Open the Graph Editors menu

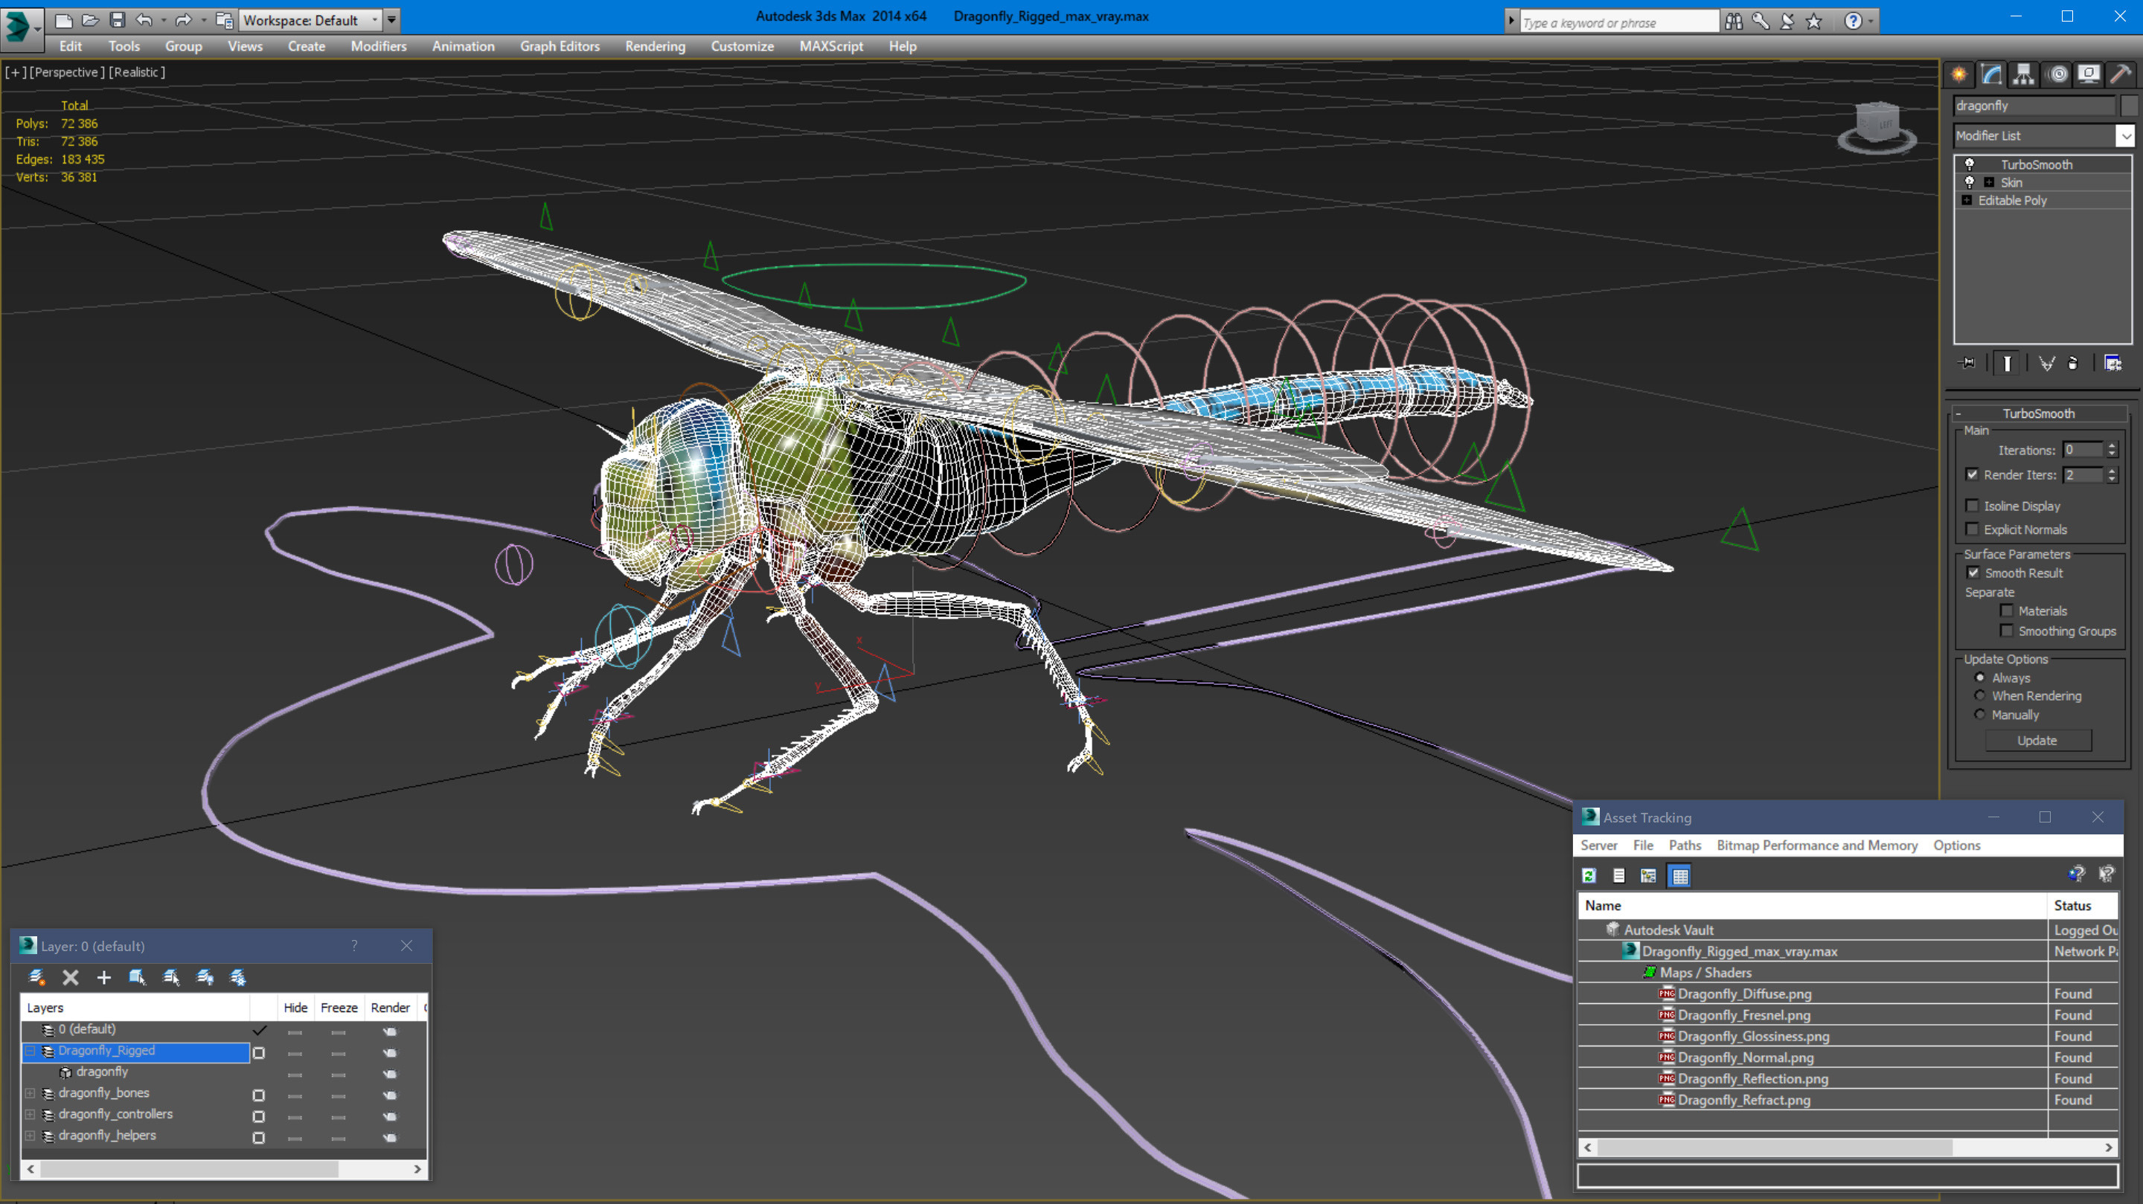click(559, 47)
